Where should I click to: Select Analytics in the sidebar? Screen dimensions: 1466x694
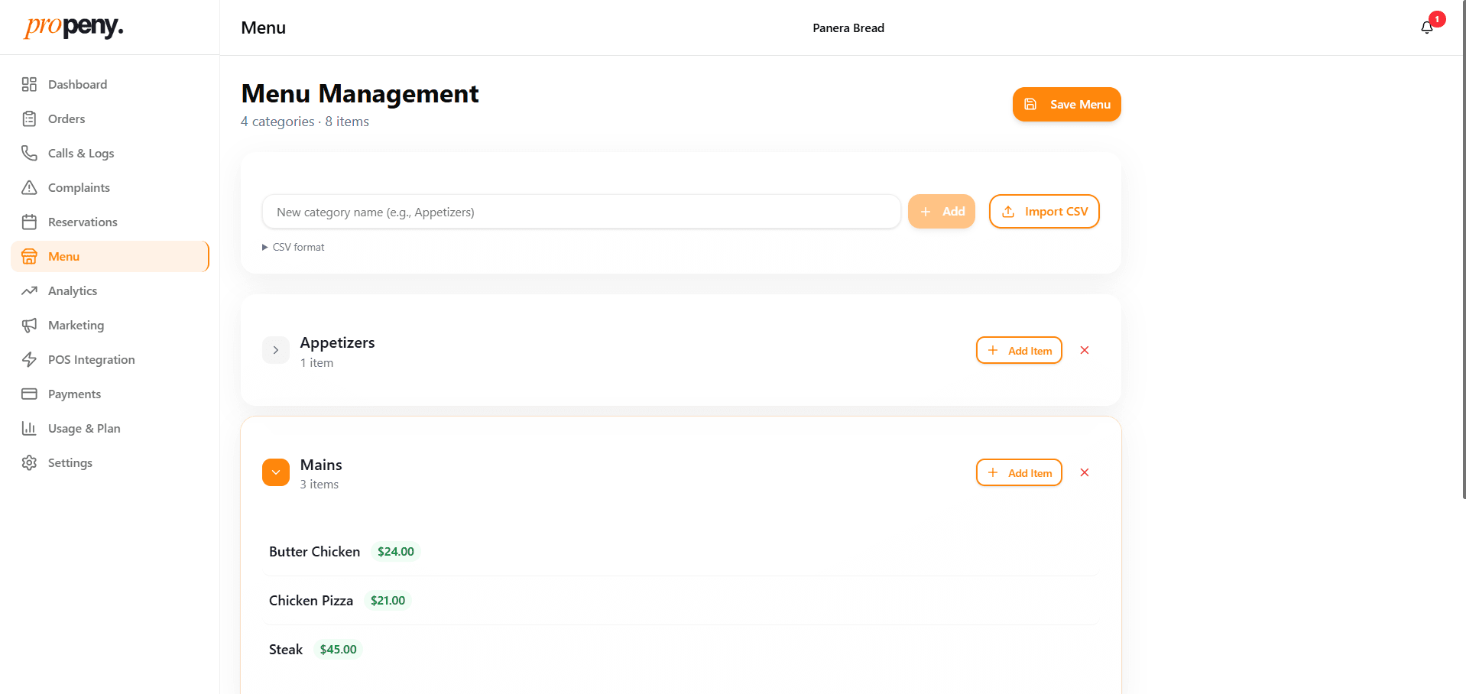109,290
